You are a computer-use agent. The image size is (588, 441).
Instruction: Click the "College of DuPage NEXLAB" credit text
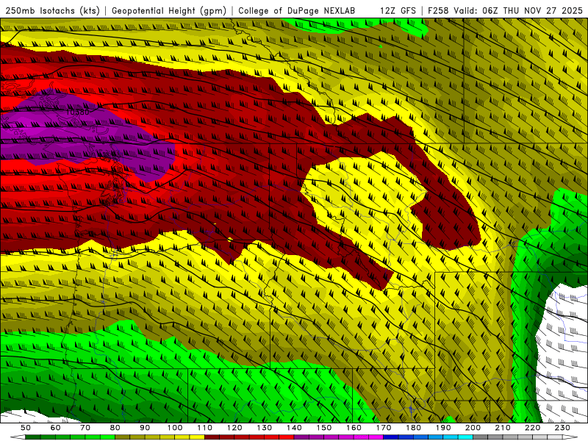(x=296, y=11)
